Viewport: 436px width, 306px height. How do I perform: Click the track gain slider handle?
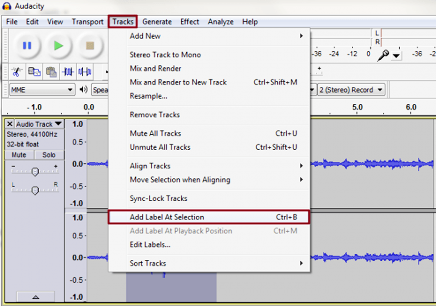[35, 172]
